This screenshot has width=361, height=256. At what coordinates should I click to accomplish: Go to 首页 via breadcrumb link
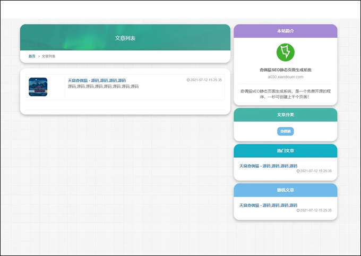[x=32, y=56]
